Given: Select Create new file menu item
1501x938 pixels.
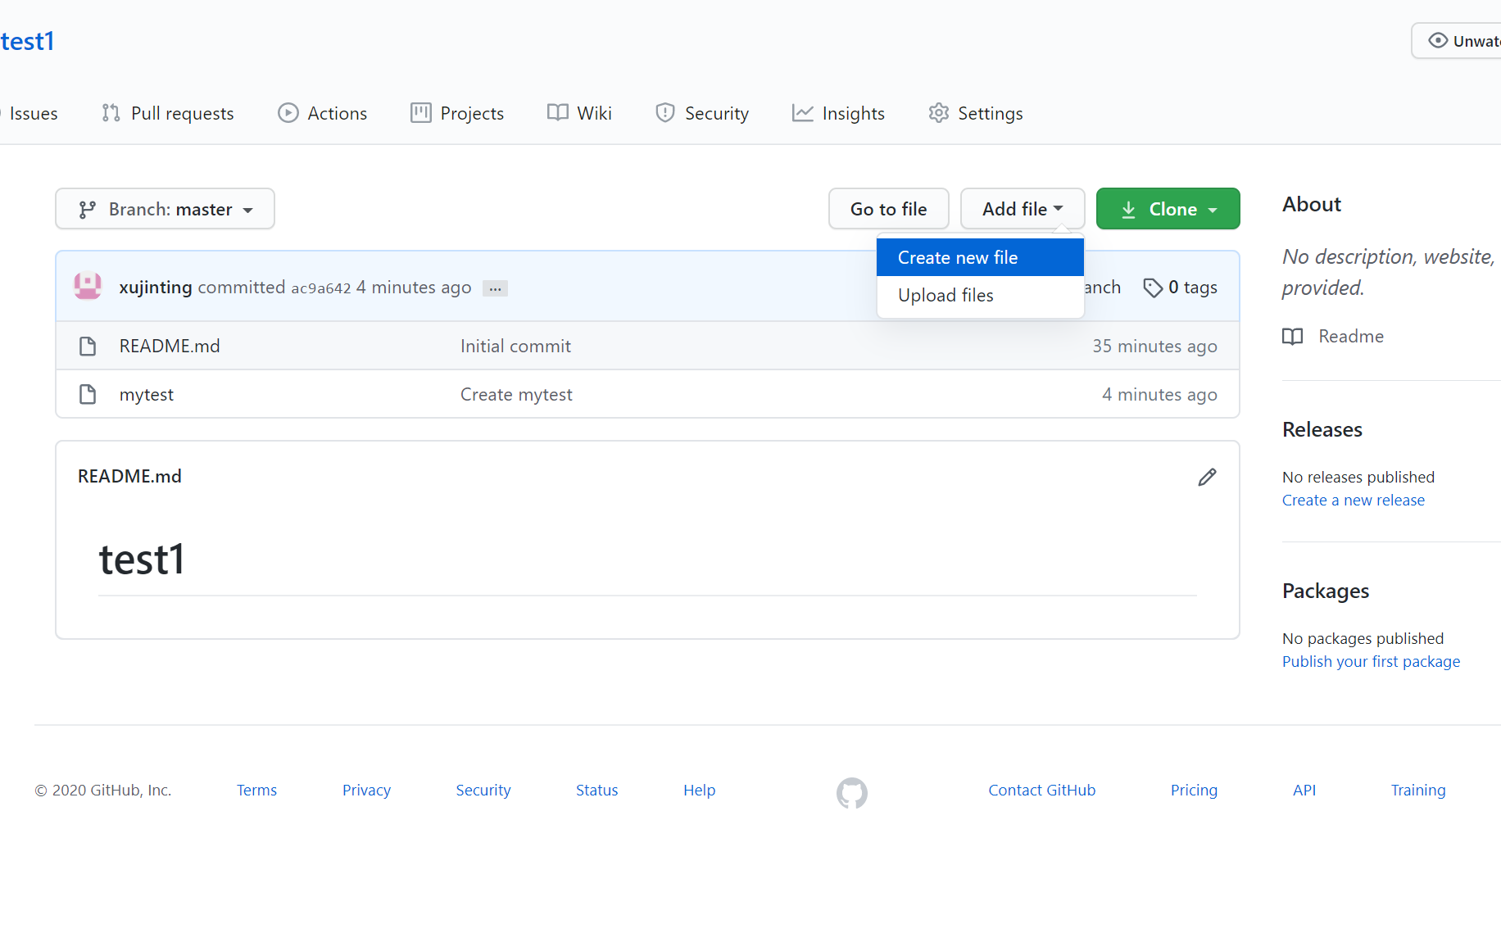Looking at the screenshot, I should 980,257.
